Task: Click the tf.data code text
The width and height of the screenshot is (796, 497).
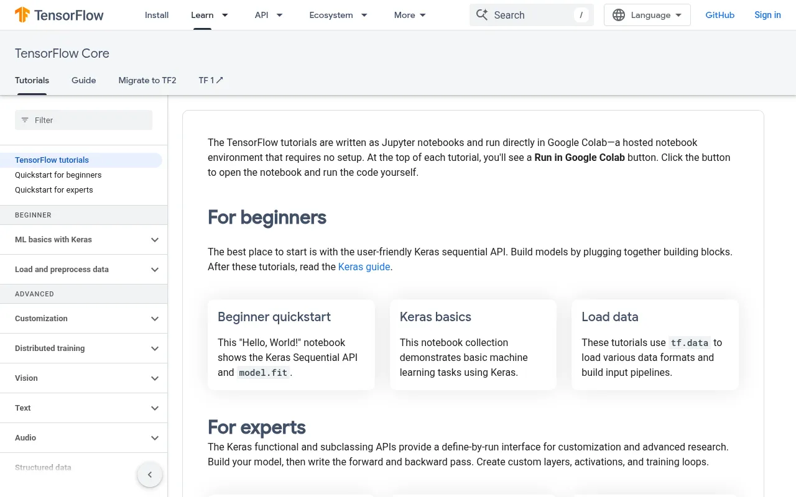Action: coord(690,343)
